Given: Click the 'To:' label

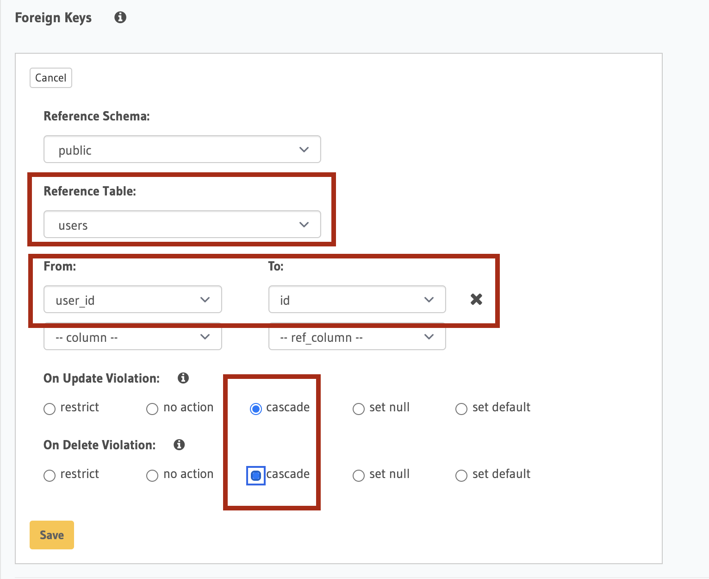Looking at the screenshot, I should (x=276, y=266).
